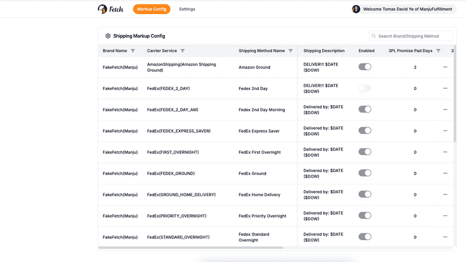This screenshot has height=262, width=466.
Task: Open more options for FedEx Express Saver row
Action: (x=445, y=130)
